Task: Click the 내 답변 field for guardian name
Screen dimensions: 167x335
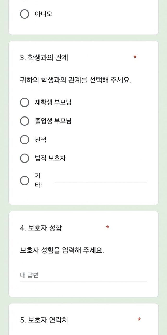Action: point(83,275)
